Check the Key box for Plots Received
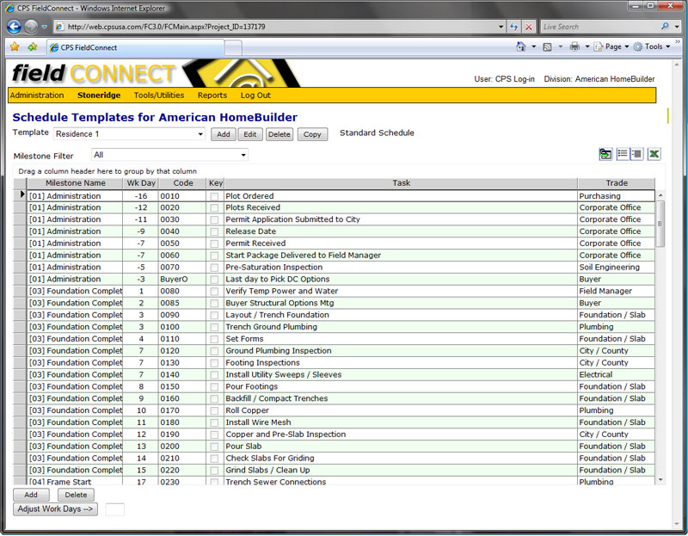 tap(214, 207)
